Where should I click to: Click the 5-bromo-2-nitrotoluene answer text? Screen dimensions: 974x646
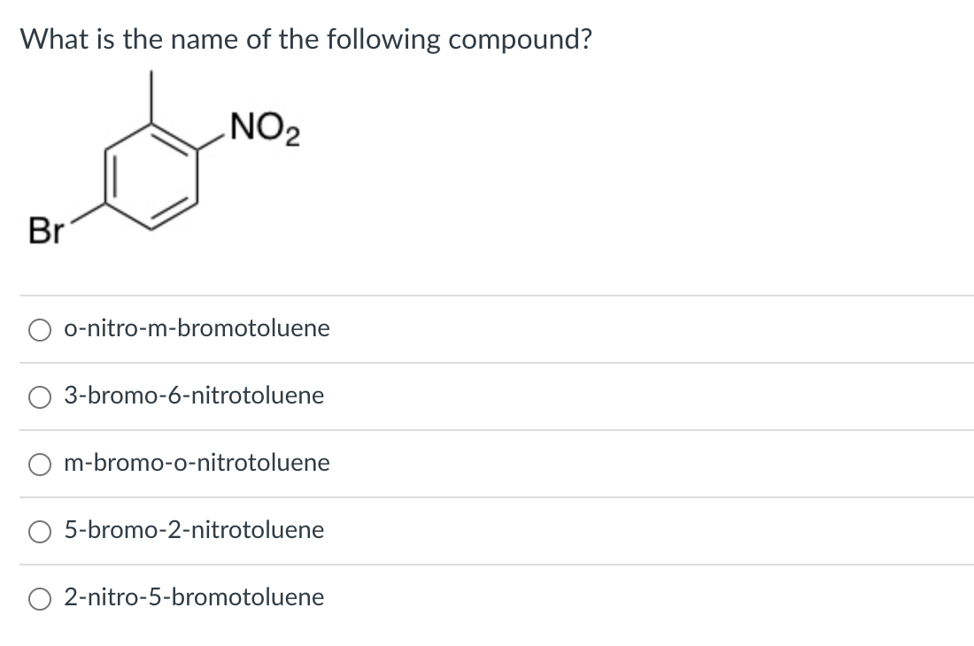pyautogui.click(x=194, y=531)
